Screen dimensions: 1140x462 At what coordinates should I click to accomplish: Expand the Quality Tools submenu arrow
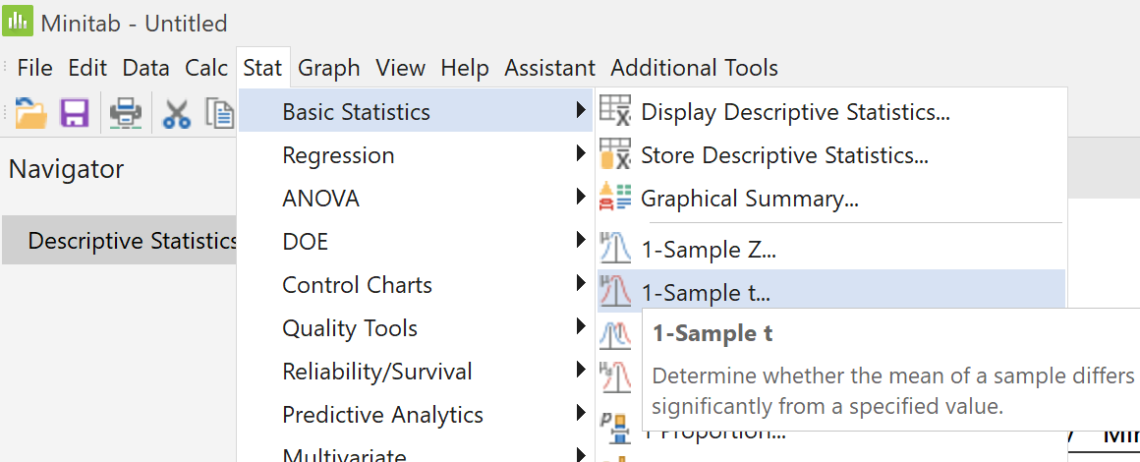(580, 326)
